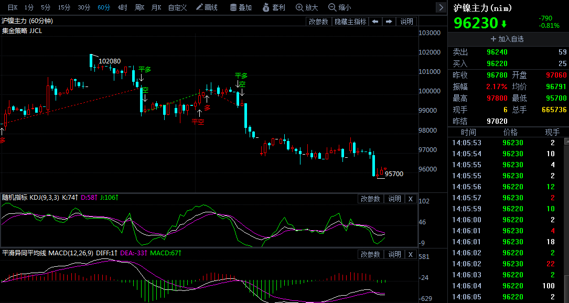Switch to weekly K (周K) chart
Image resolution: width=569 pixels, height=303 pixels.
pyautogui.click(x=139, y=7)
